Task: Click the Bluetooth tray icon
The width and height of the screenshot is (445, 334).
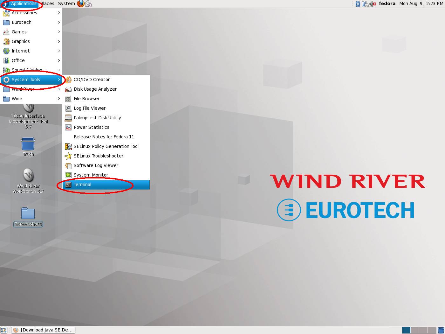Action: point(358,4)
